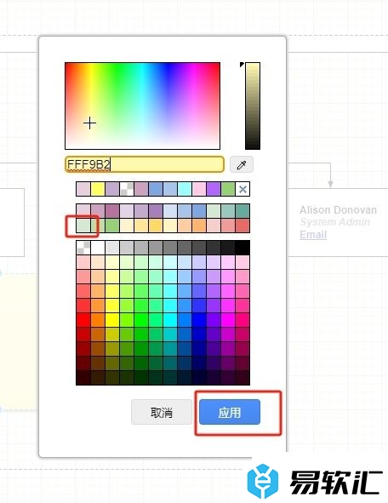Image resolution: width=388 pixels, height=503 pixels.
Task: Pick the coral red swatch ending second preset row
Action: pos(242,226)
